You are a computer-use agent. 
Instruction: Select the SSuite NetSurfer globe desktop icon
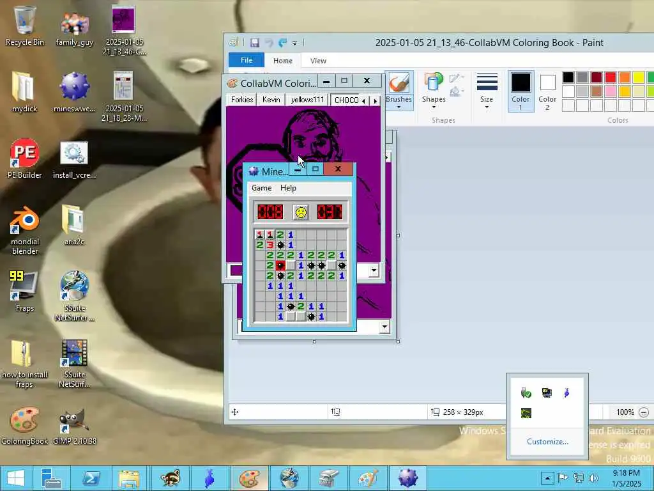pyautogui.click(x=75, y=295)
